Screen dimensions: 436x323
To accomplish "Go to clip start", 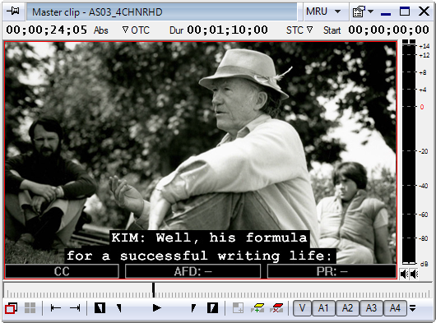I will point(56,307).
